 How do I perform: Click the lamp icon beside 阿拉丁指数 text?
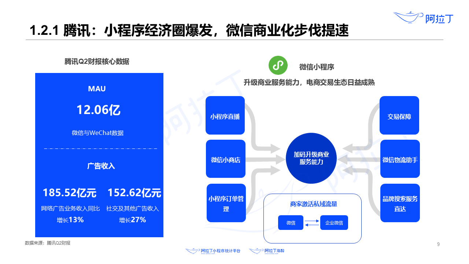point(256,251)
